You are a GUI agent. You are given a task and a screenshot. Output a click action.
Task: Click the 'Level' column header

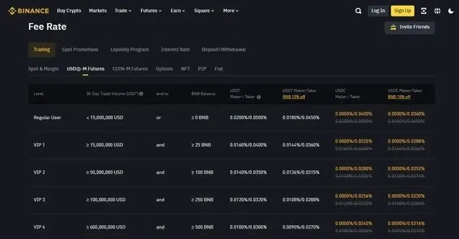[38, 94]
